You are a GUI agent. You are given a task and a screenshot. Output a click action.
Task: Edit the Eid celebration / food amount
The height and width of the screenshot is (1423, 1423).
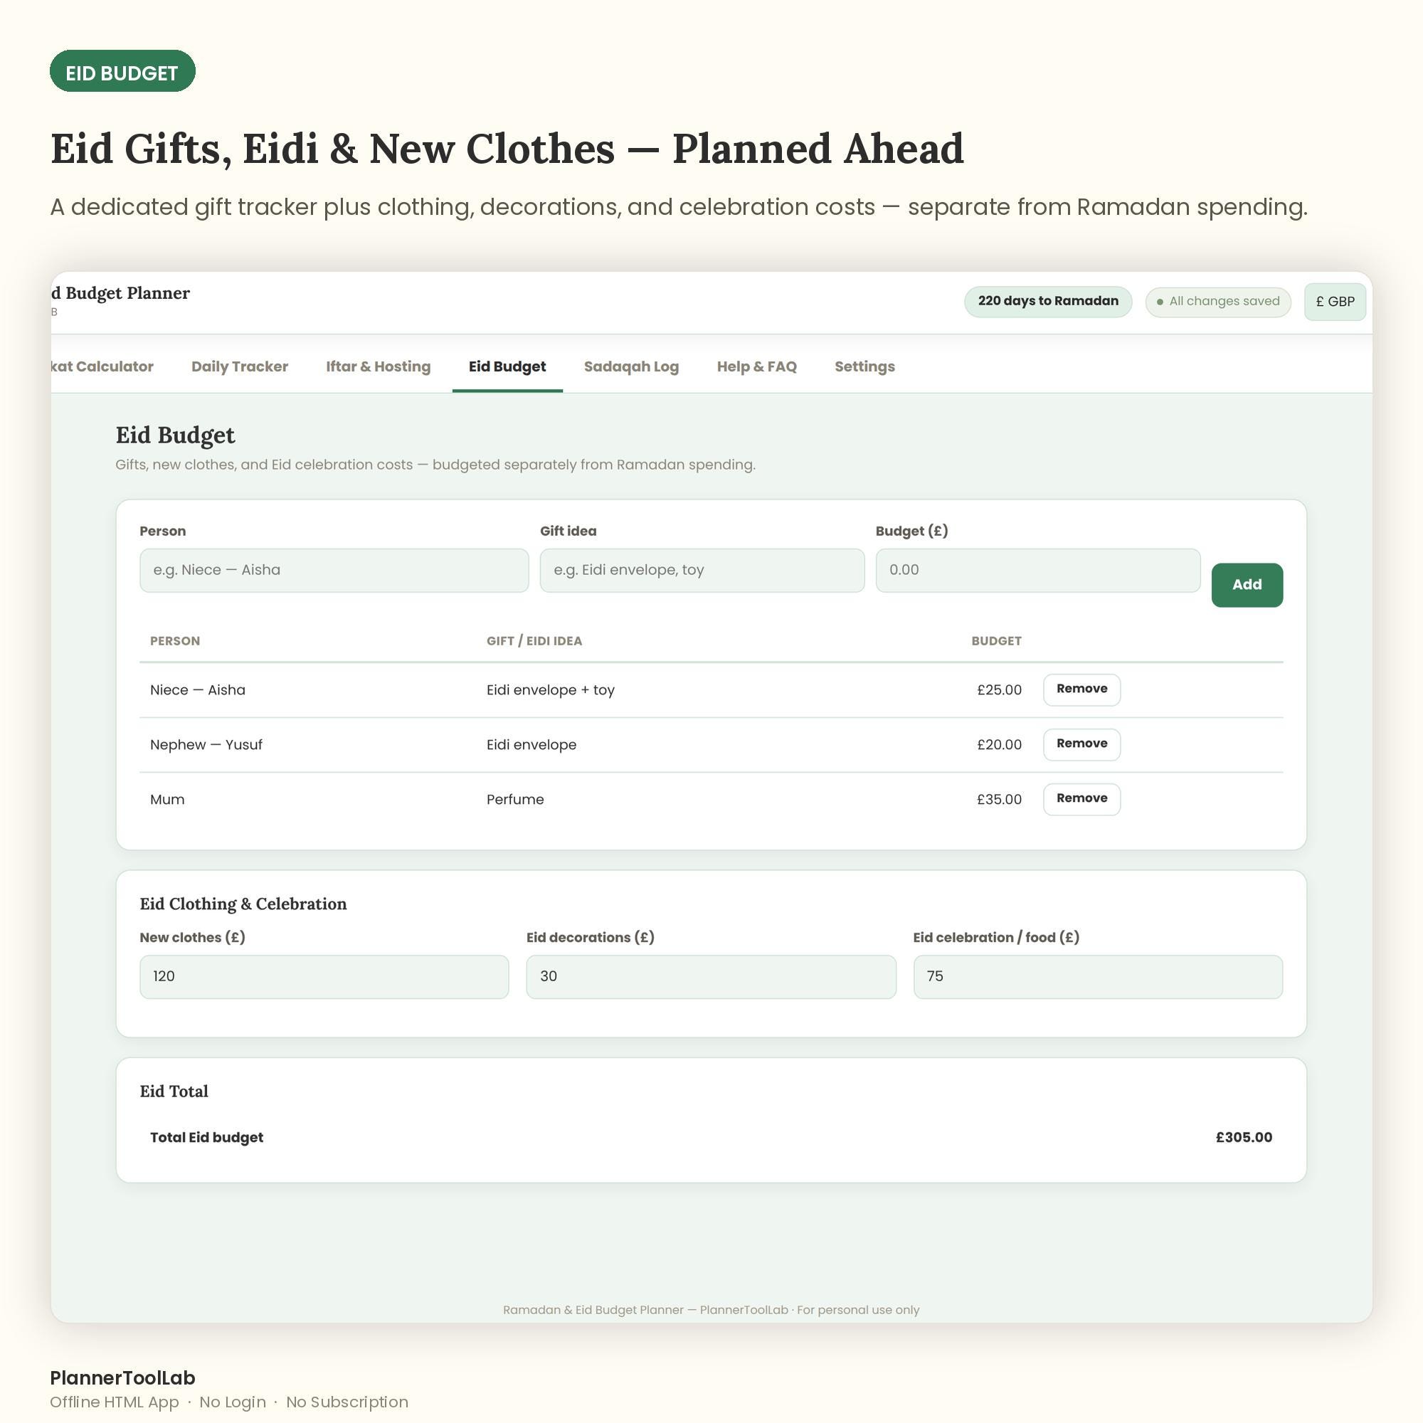coord(1097,977)
